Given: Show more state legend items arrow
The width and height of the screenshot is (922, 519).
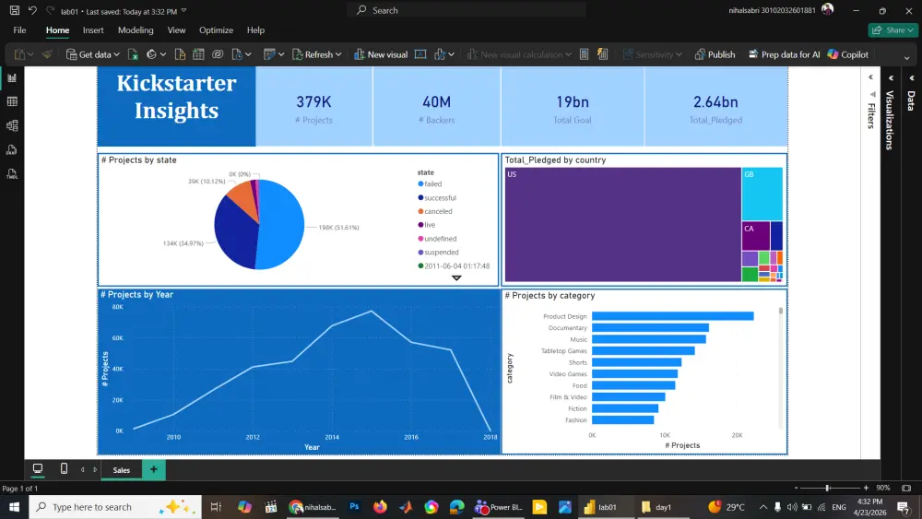Looking at the screenshot, I should click(456, 278).
